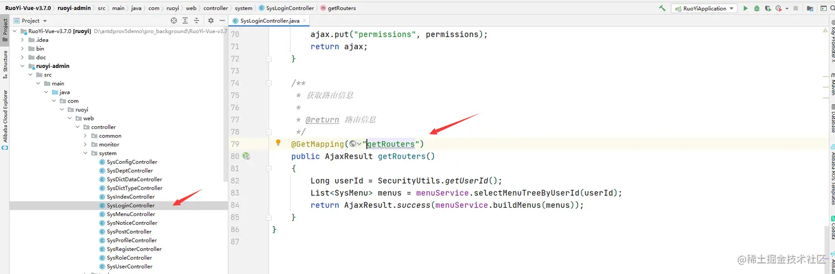Select SysConfigController in the project tree
Screen dimensions: 835x274
click(132, 162)
